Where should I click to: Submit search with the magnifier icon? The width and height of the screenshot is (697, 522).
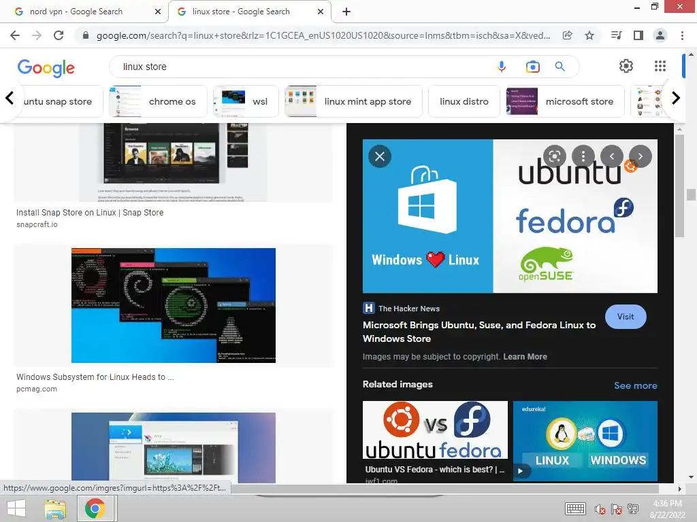pyautogui.click(x=560, y=67)
